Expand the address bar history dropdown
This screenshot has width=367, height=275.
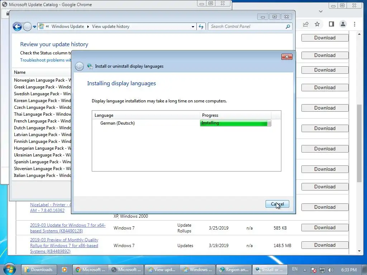click(x=193, y=26)
